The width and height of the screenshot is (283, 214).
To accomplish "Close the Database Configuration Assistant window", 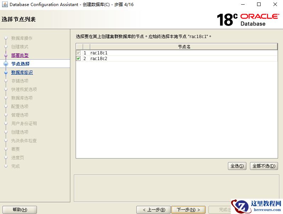I will (275, 4).
